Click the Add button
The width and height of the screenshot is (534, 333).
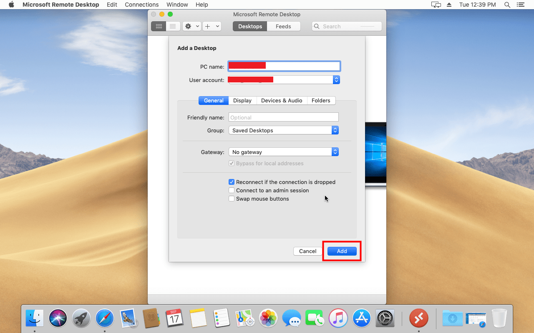point(342,251)
